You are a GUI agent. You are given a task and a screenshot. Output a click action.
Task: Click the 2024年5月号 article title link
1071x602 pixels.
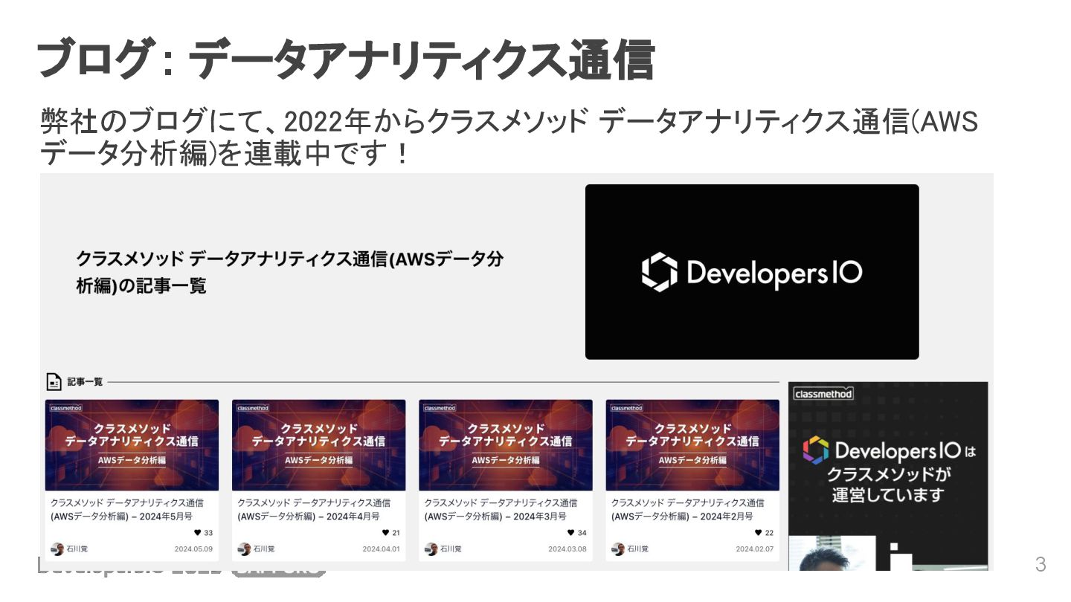127,509
